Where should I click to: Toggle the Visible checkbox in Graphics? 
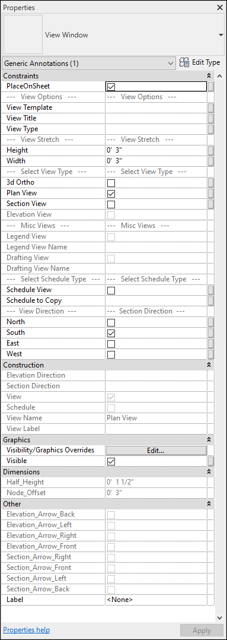coord(111,461)
